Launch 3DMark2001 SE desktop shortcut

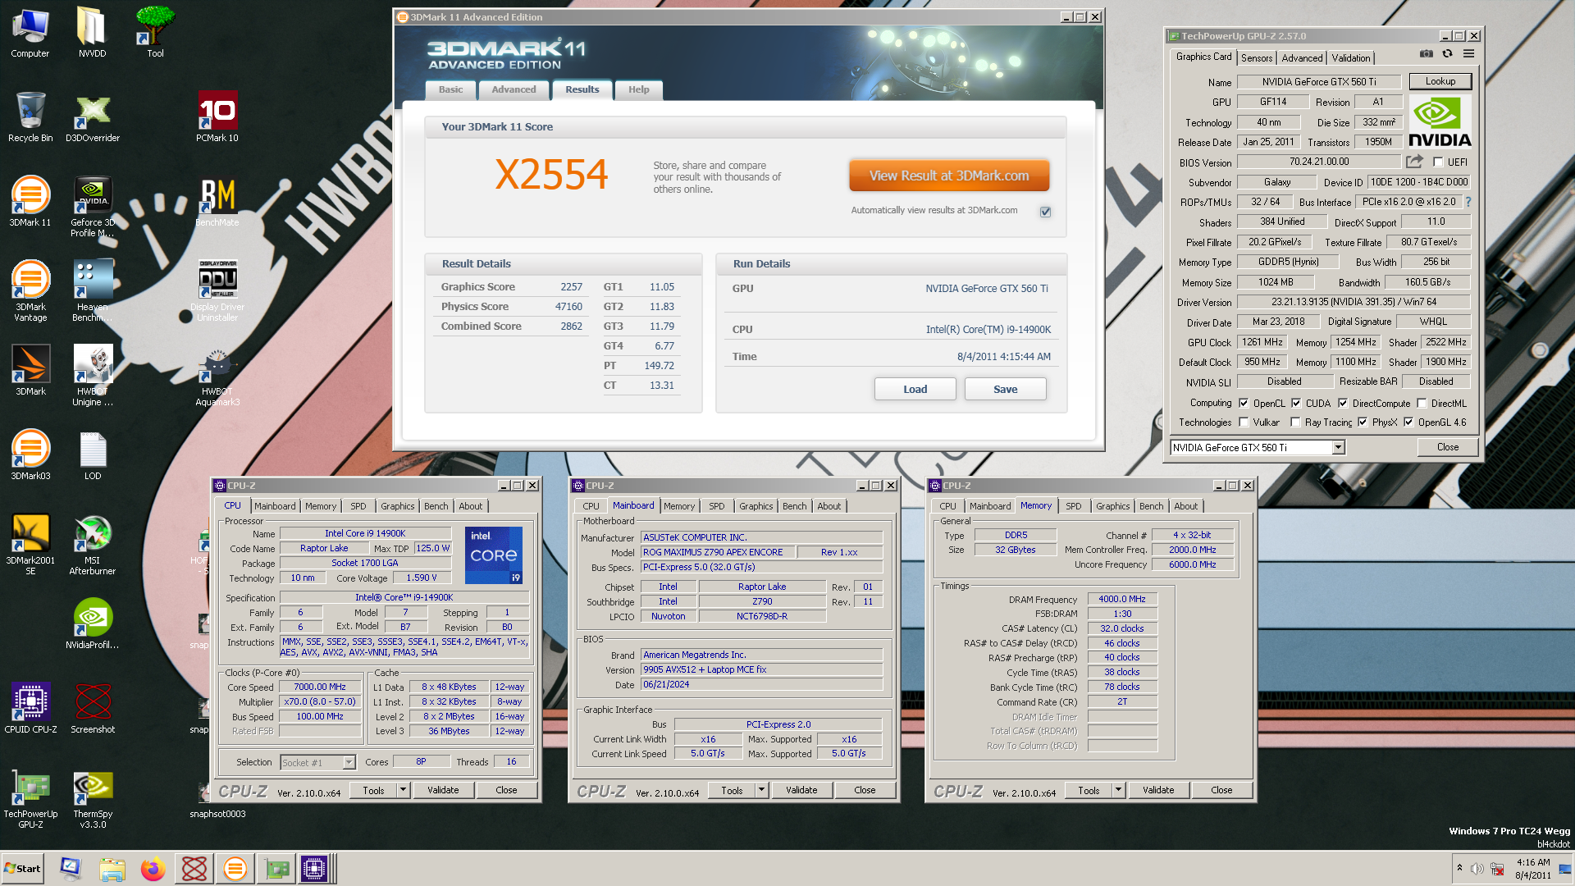[x=30, y=545]
